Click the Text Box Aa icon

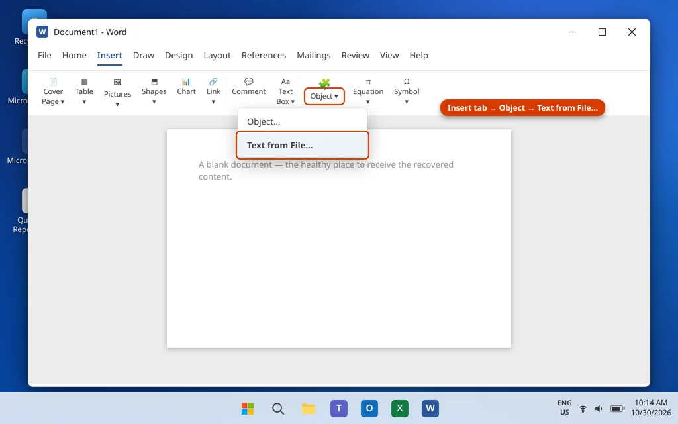tap(285, 81)
